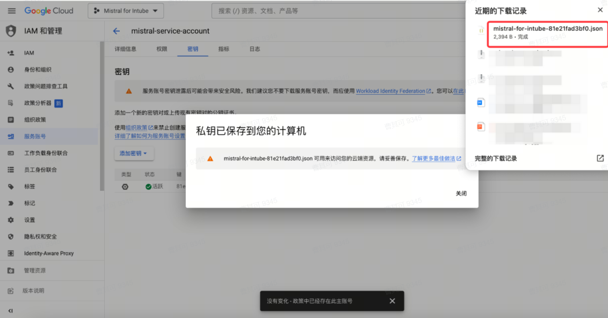Click the tag icon for 标签
Viewport: 608px width, 318px height.
(11, 186)
